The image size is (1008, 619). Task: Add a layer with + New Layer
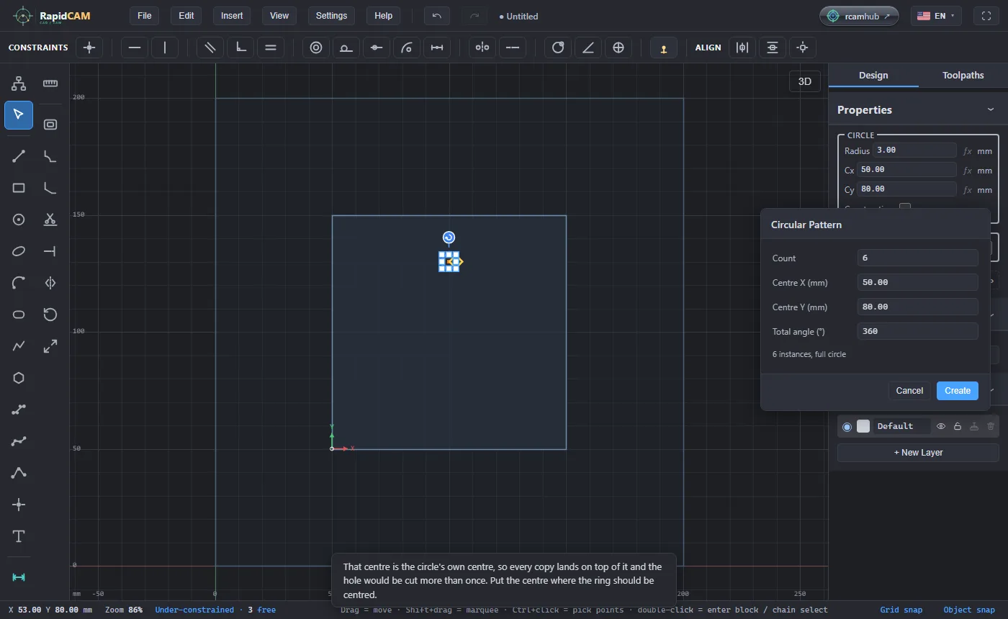918,453
